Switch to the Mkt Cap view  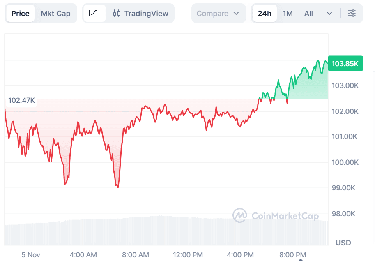point(55,13)
